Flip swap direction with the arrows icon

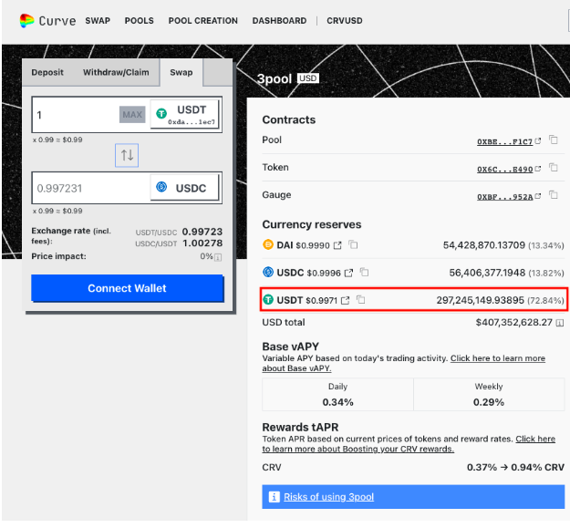pyautogui.click(x=127, y=155)
